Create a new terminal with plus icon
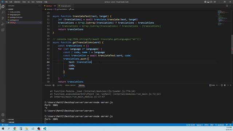233x131 pixels. pos(217,85)
